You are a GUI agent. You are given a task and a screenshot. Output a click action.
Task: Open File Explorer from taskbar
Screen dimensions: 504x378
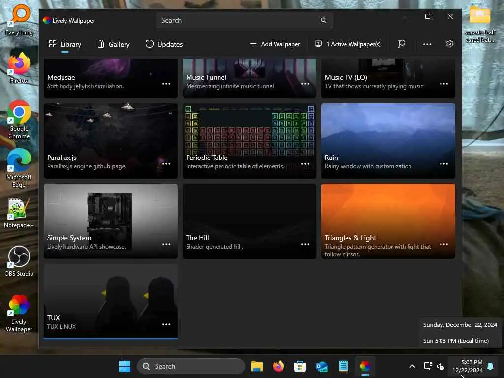point(257,366)
